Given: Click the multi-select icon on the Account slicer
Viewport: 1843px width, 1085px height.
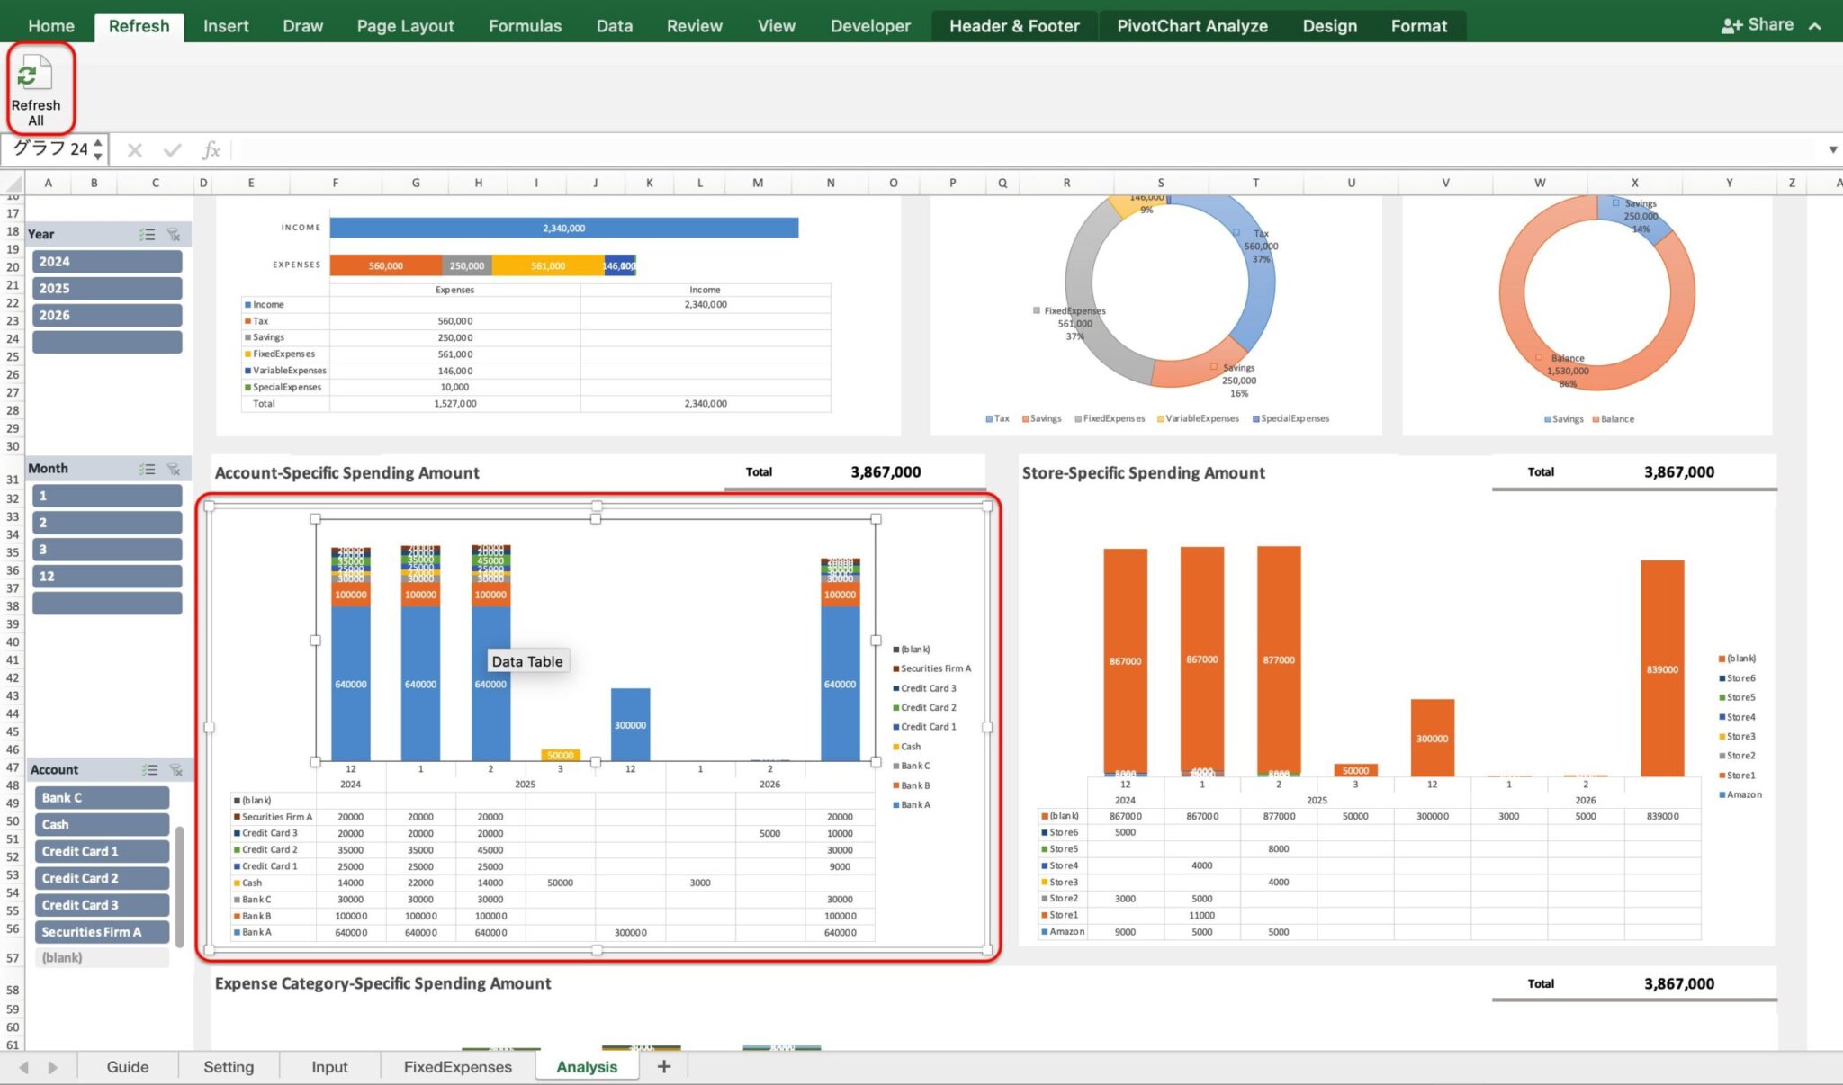Looking at the screenshot, I should [x=150, y=769].
